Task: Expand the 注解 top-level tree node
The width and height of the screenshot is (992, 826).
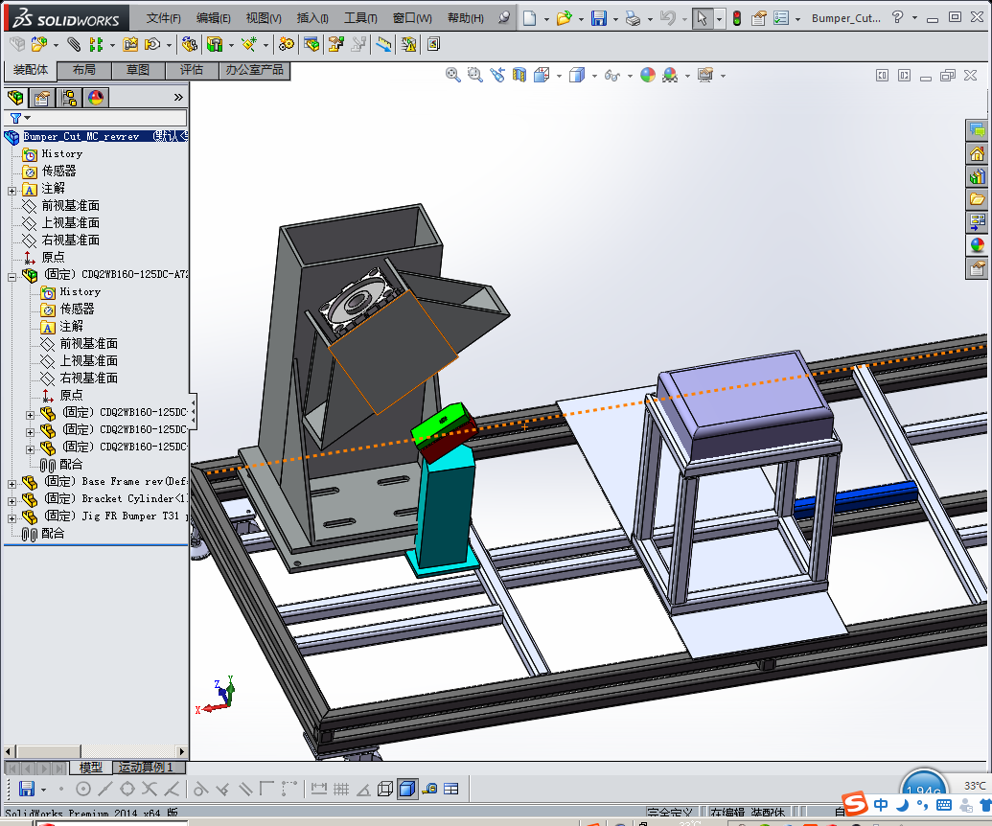Action: tap(12, 191)
